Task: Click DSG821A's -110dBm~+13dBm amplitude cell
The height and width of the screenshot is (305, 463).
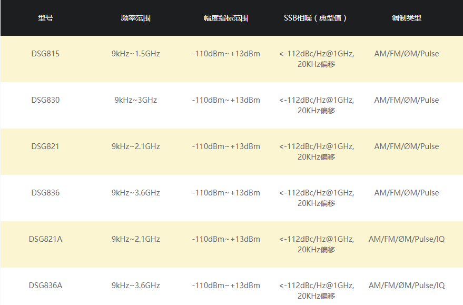Action: (226, 239)
